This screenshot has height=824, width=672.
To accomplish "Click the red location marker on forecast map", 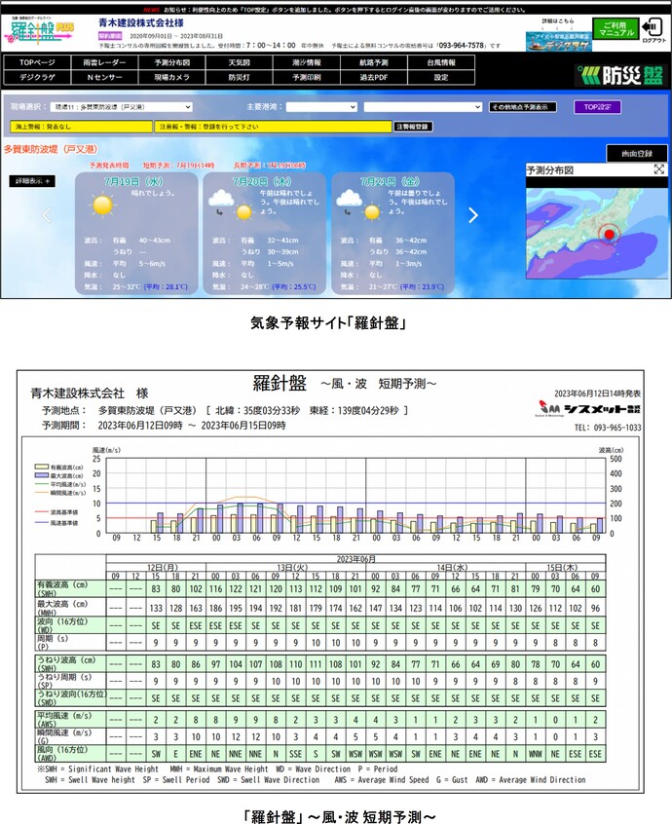I will point(609,235).
